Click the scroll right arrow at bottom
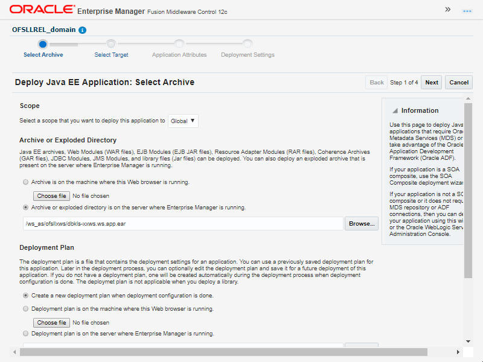 coord(458,352)
